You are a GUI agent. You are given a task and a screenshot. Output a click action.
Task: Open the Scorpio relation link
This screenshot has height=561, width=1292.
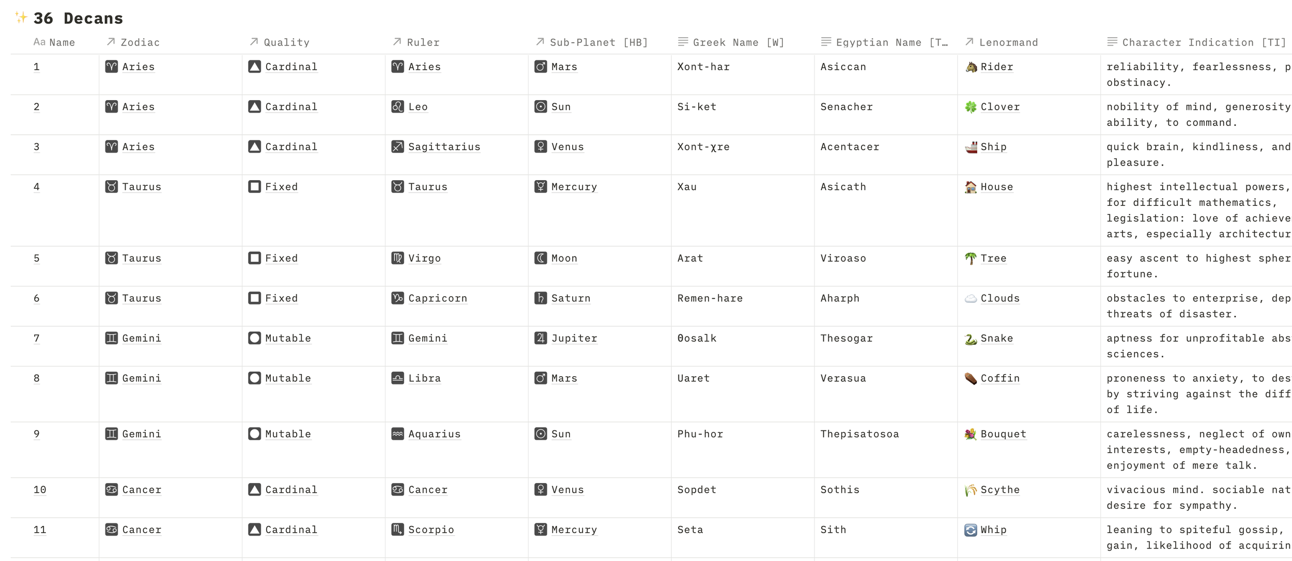(430, 530)
